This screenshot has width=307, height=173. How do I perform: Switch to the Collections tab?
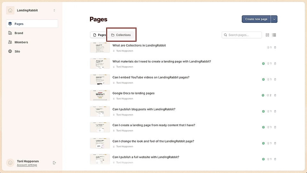121,35
